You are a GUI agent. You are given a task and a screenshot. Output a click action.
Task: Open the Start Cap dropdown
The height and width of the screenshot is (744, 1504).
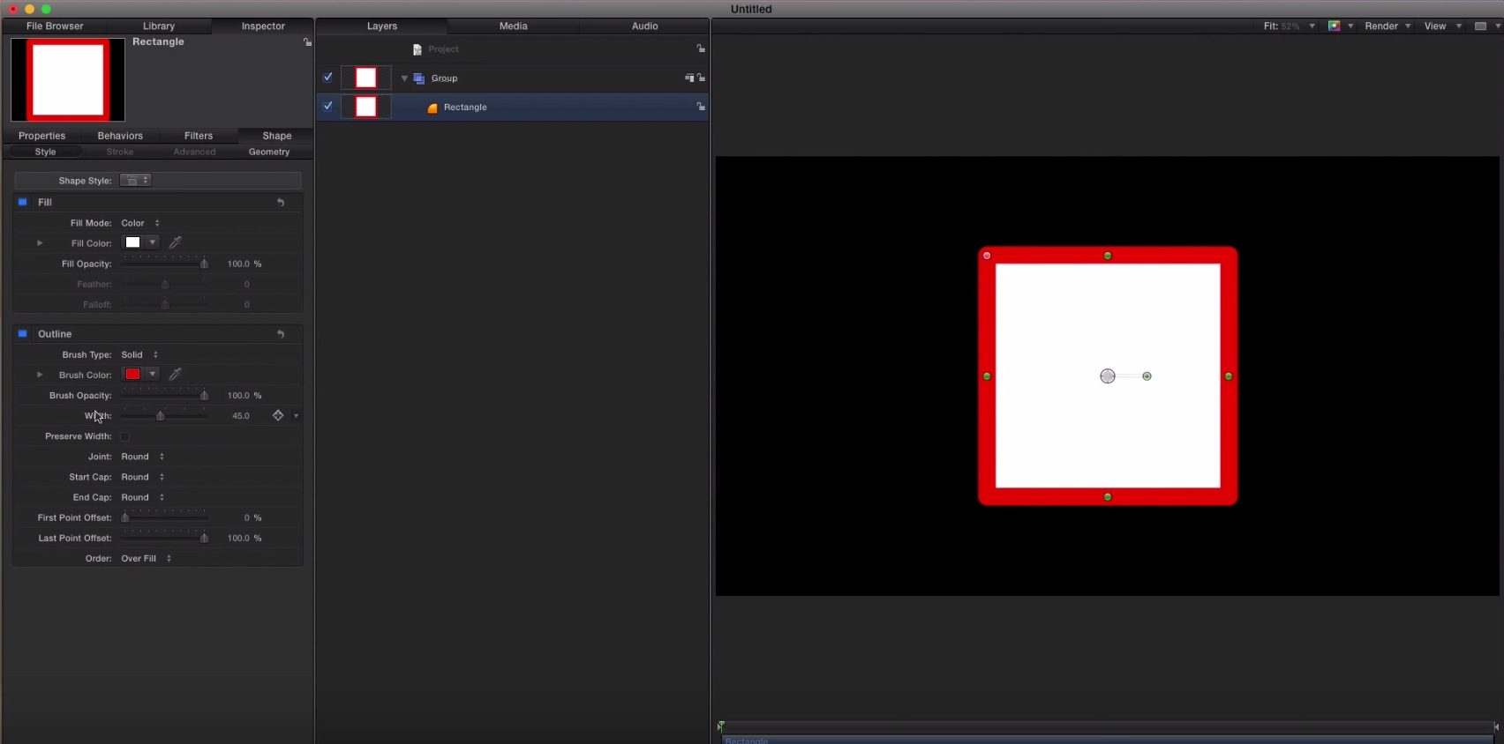coord(143,477)
